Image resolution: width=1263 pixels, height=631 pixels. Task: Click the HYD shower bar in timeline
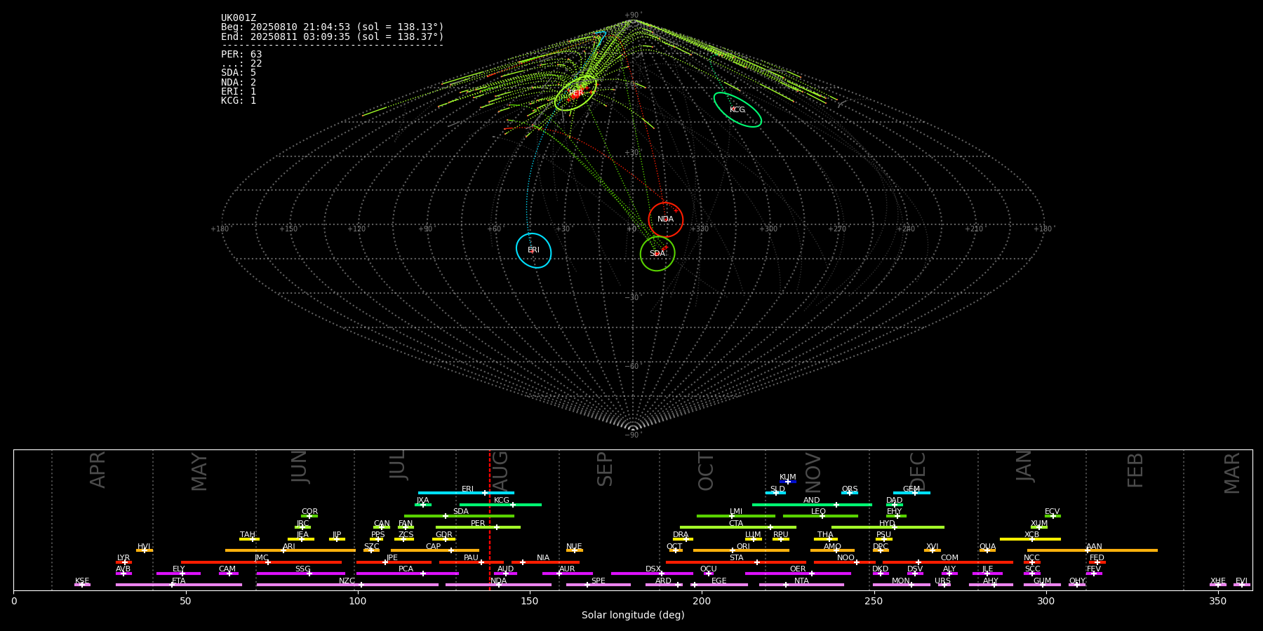(x=888, y=527)
